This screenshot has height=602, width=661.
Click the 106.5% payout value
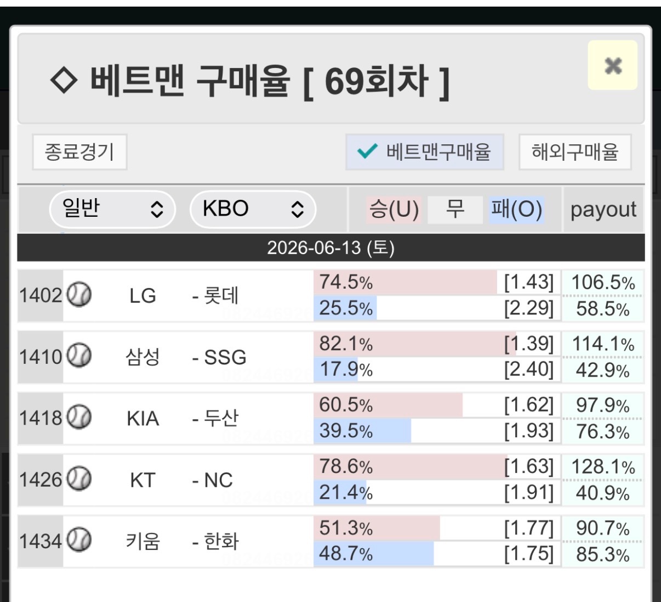click(x=603, y=283)
